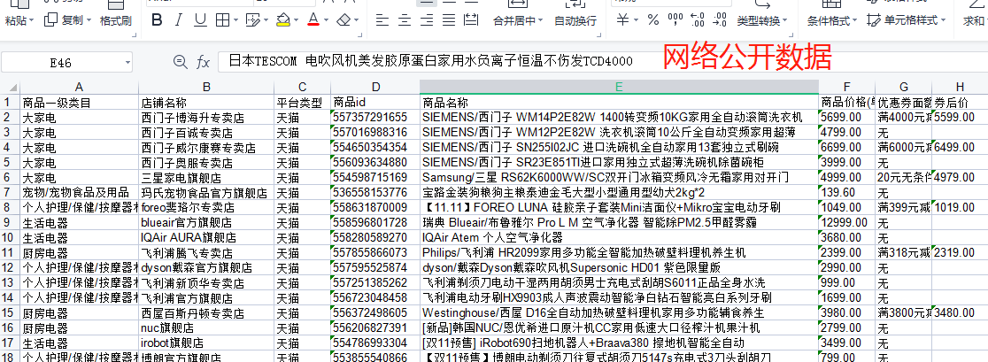
Task: Open the eraser clear dropdown arrow
Action: click(358, 21)
